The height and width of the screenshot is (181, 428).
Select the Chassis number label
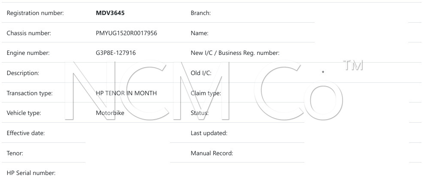[x=29, y=33]
